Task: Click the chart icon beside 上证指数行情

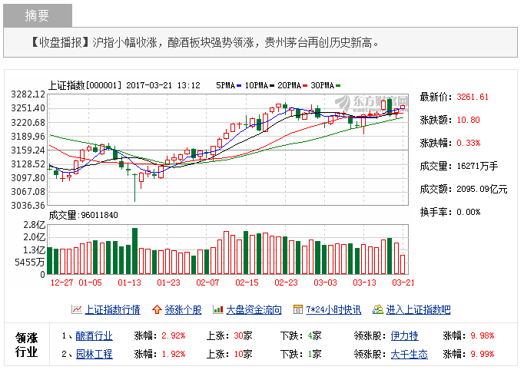Action: 77,309
